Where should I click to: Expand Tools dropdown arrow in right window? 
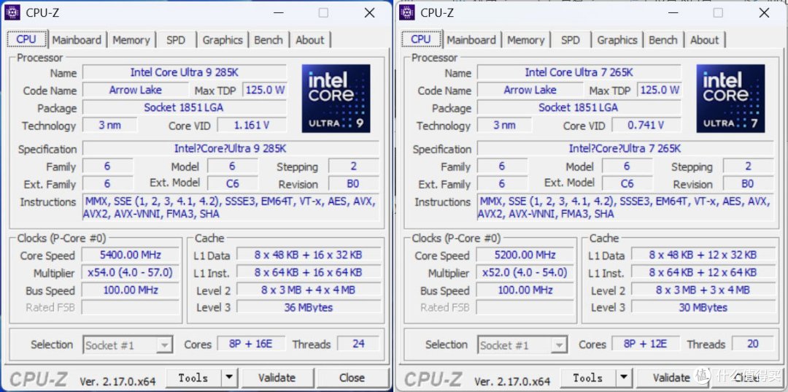(x=624, y=377)
